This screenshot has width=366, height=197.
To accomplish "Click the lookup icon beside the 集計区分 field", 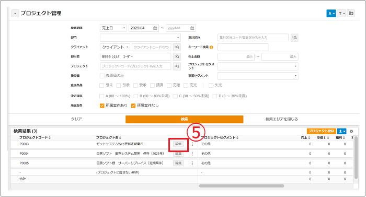I will click(x=294, y=38).
